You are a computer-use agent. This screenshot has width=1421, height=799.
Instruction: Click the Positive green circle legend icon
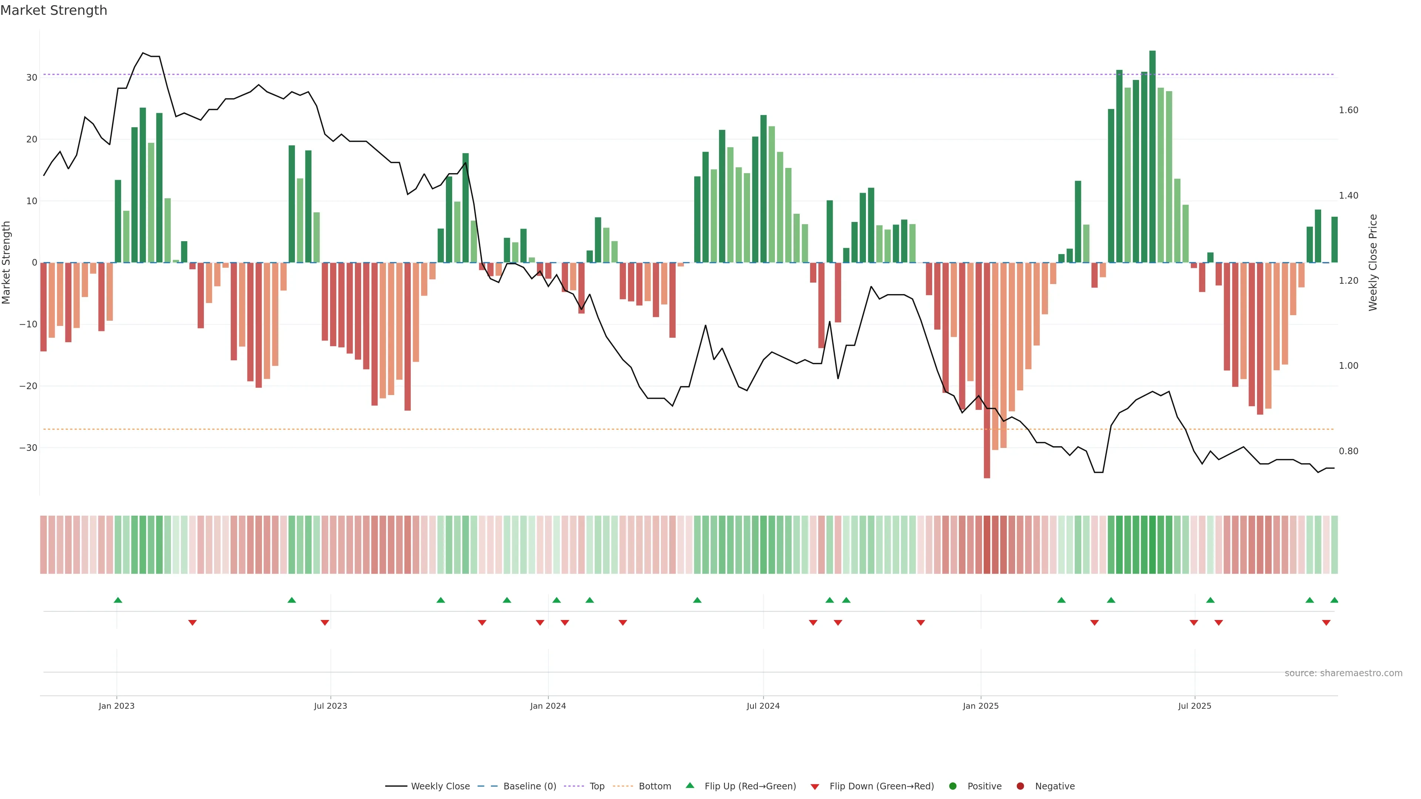pyautogui.click(x=953, y=786)
